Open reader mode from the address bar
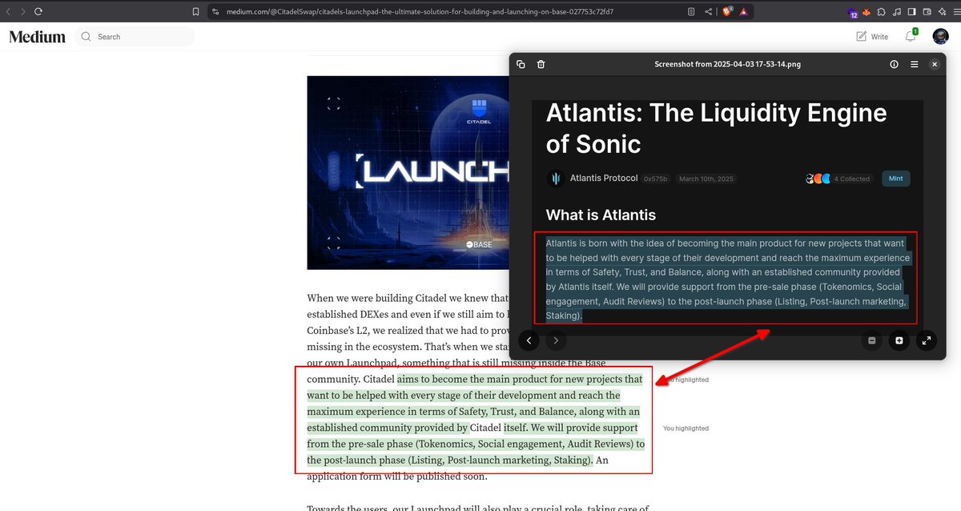Viewport: 961px width, 511px height. 691,11
